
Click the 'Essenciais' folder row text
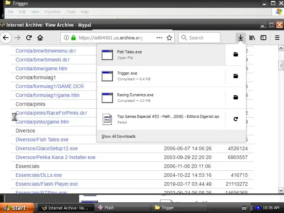coord(27,166)
